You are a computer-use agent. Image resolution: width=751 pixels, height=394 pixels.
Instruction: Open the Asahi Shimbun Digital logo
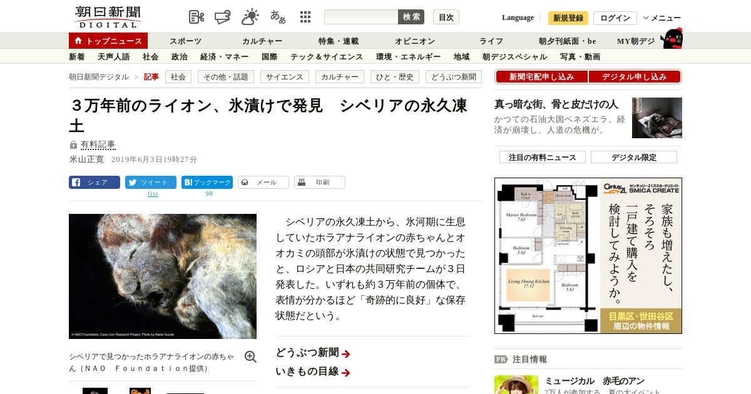click(108, 17)
